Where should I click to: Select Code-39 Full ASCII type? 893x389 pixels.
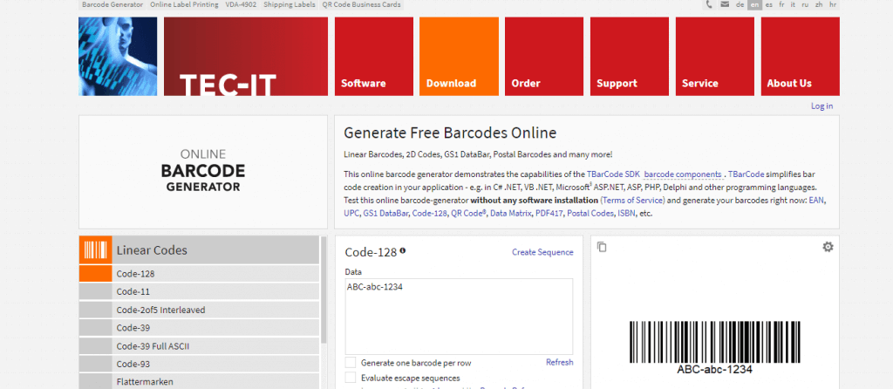coord(200,345)
